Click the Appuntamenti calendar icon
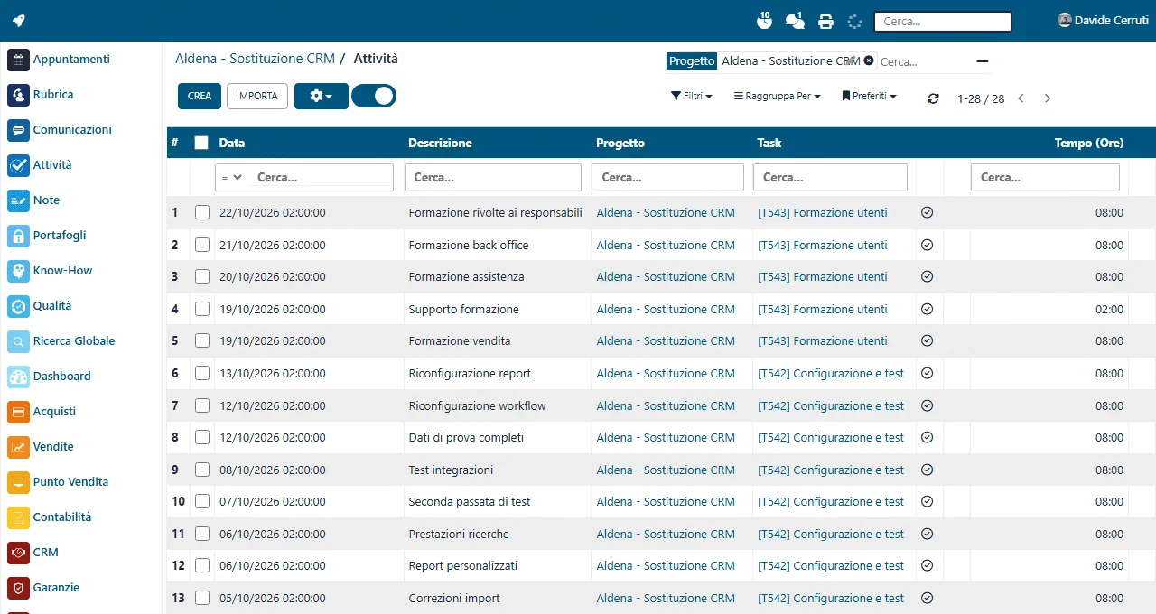The width and height of the screenshot is (1156, 614). (x=19, y=60)
